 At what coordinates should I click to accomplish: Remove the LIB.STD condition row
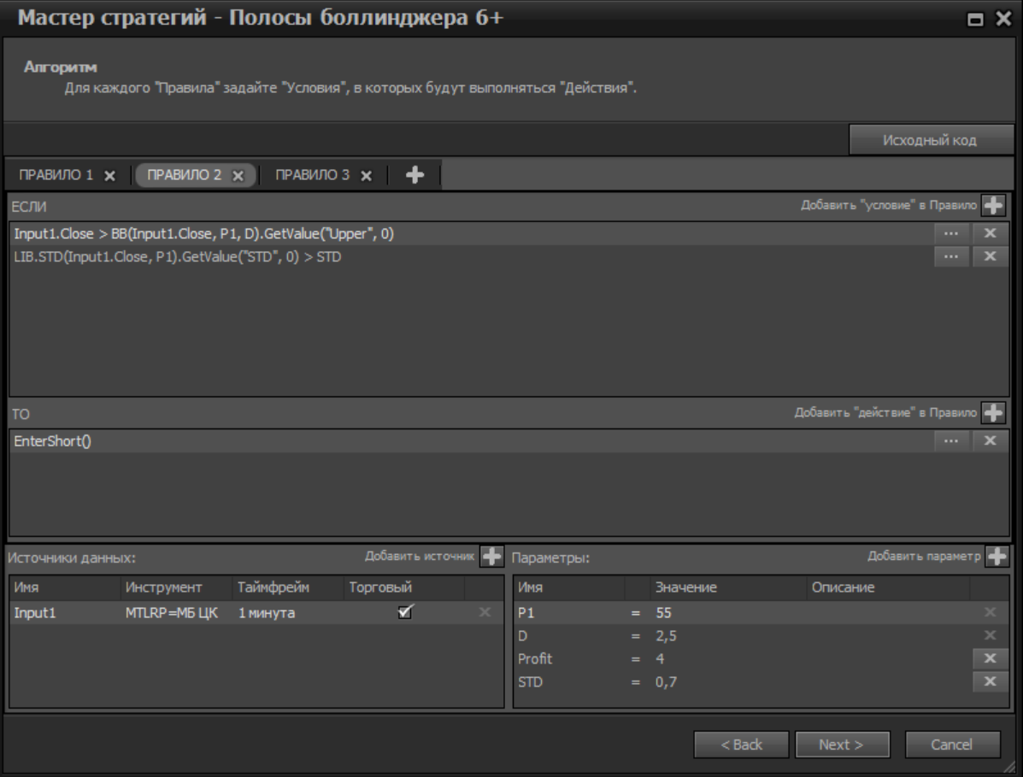tap(991, 255)
